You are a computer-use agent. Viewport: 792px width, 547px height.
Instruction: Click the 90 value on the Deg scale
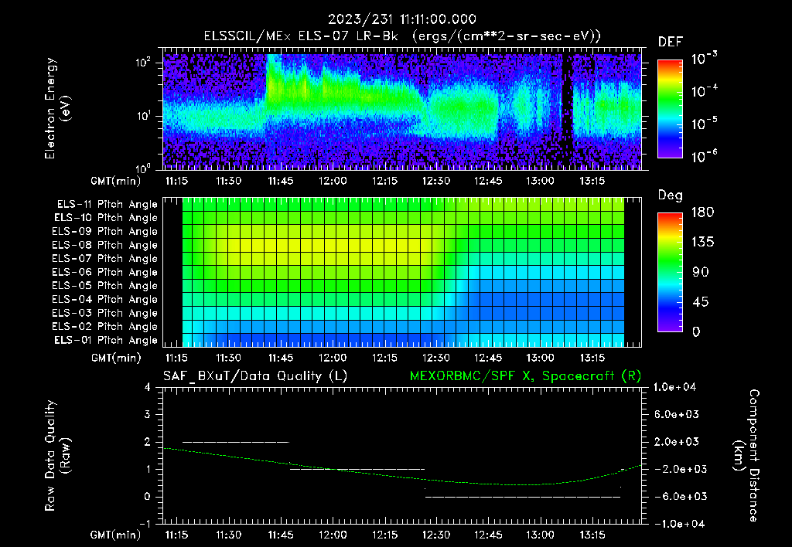tap(701, 272)
